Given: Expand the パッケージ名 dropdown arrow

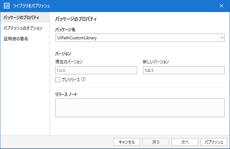Looking at the screenshot, I should pos(222,38).
